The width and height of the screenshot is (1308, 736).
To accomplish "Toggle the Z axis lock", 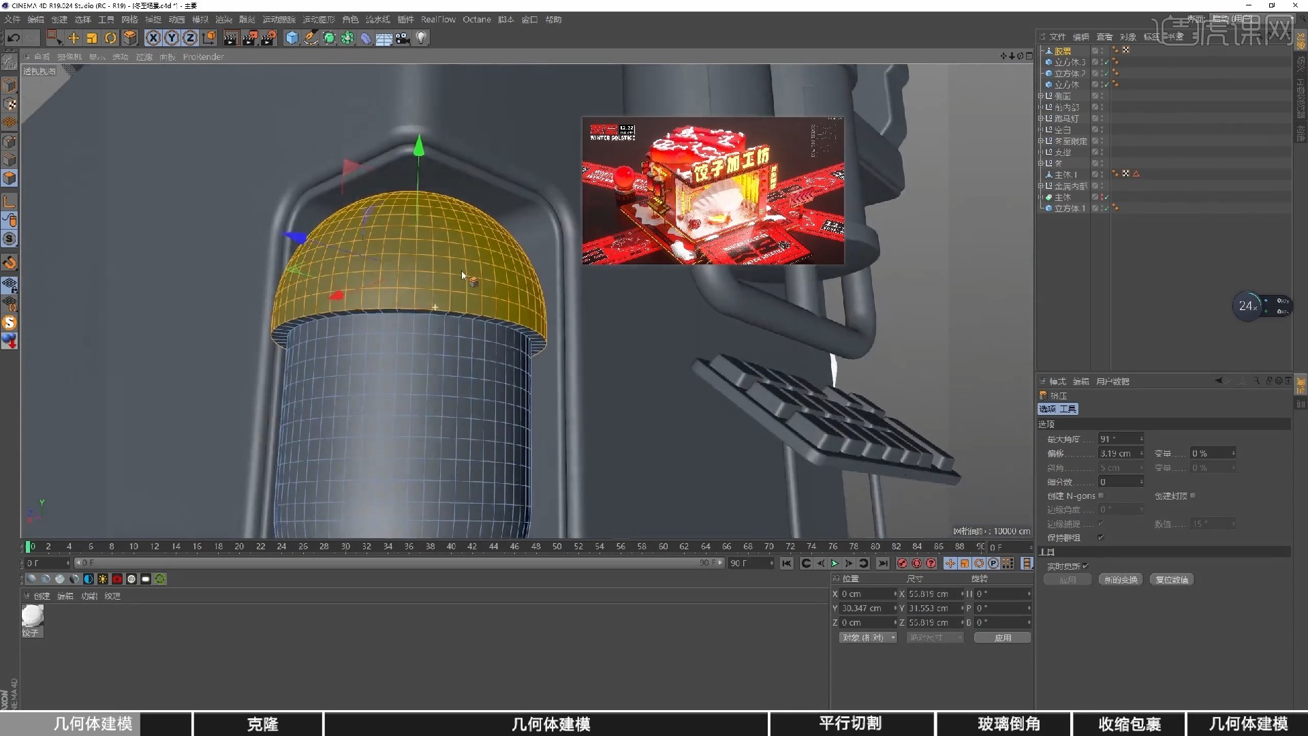I will pos(190,38).
